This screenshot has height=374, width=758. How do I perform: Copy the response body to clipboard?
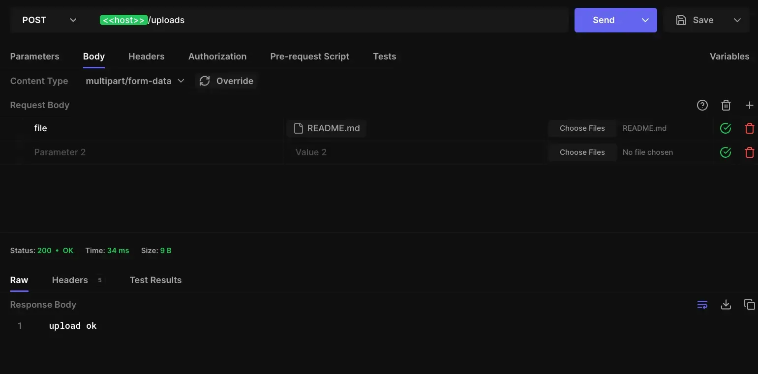pyautogui.click(x=749, y=305)
